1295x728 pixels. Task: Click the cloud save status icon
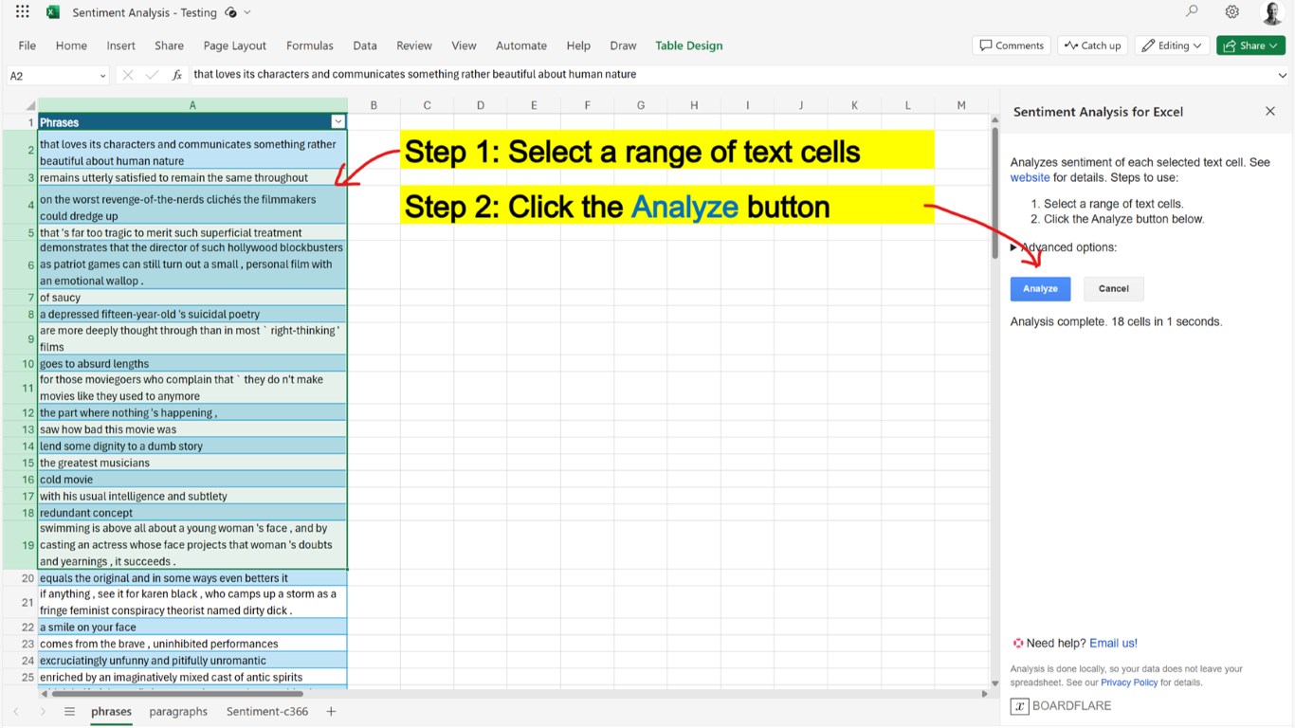[230, 13]
